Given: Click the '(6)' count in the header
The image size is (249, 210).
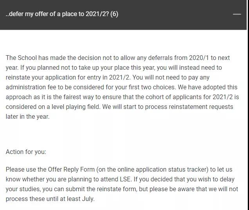Looking at the screenshot, I should (x=114, y=14).
